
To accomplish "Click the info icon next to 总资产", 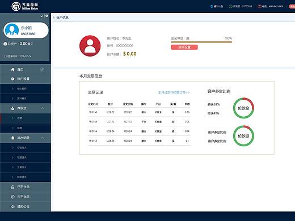I will click(5, 44).
